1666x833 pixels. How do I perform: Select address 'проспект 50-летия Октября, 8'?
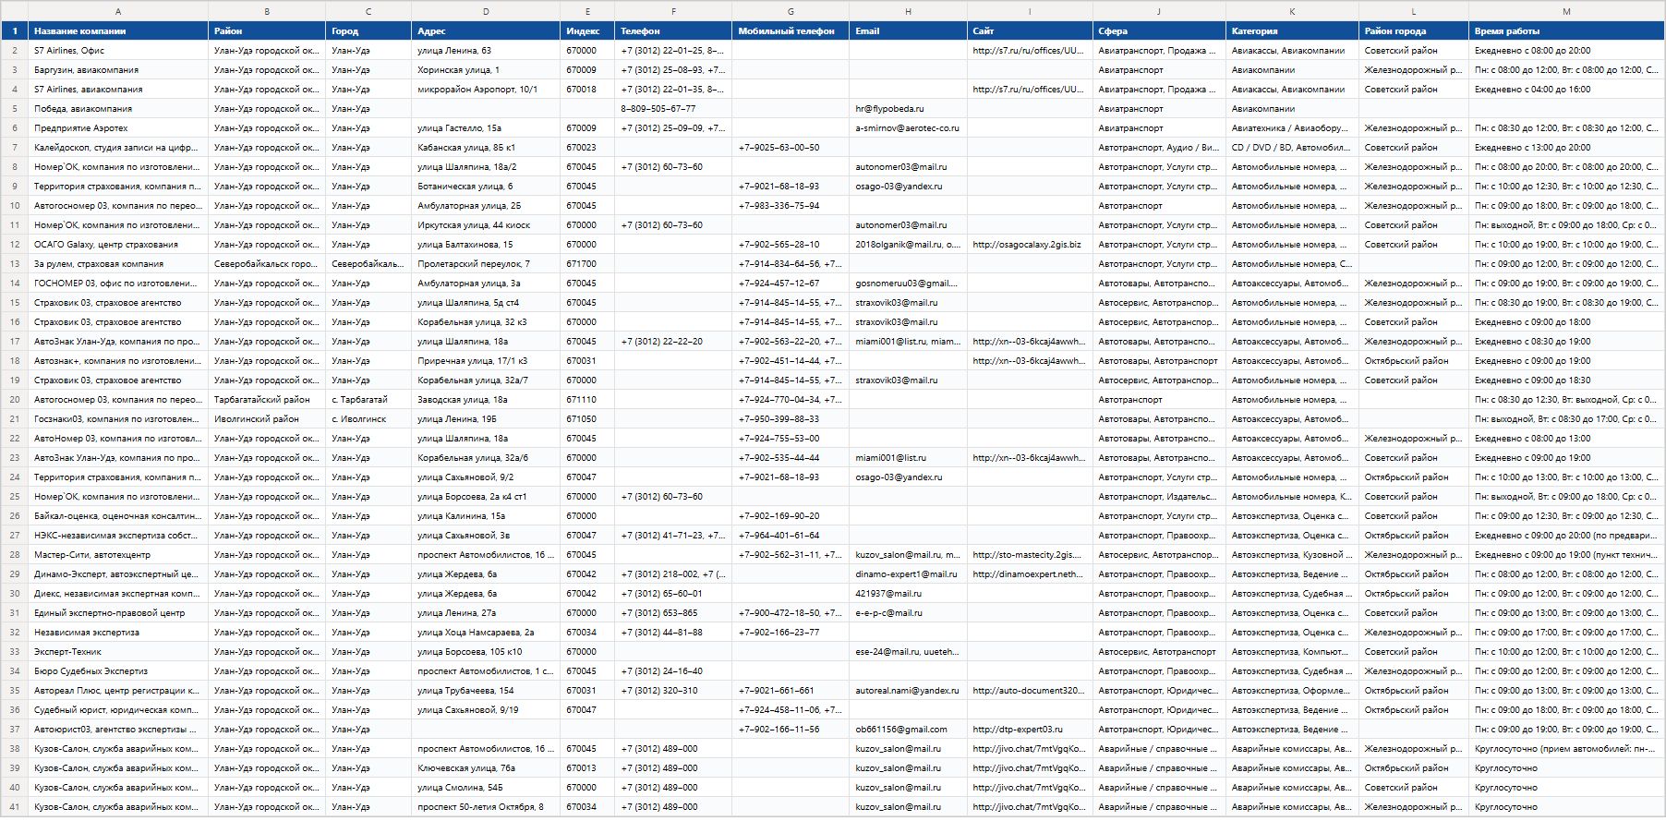pos(486,807)
